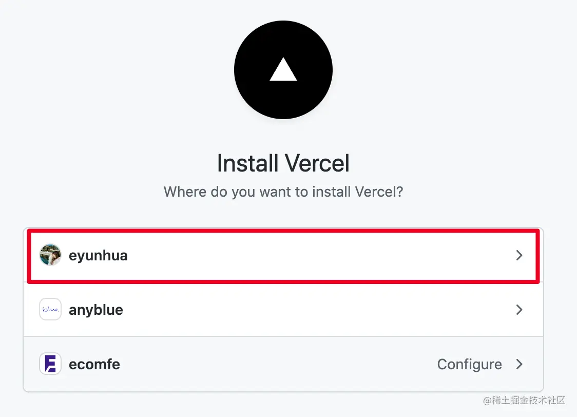Viewport: 577px width, 417px height.
Task: Click the Install Vercel heading
Action: 283,163
